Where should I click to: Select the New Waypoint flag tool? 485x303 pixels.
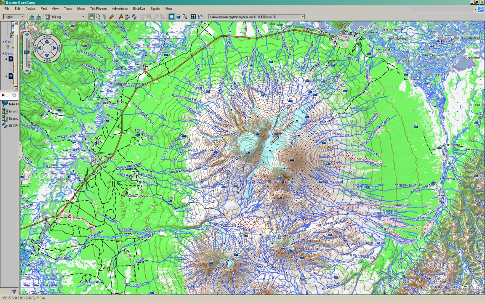[121, 17]
